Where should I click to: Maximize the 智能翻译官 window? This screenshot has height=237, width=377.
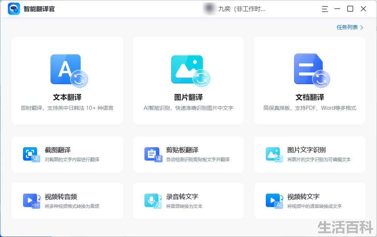click(350, 9)
